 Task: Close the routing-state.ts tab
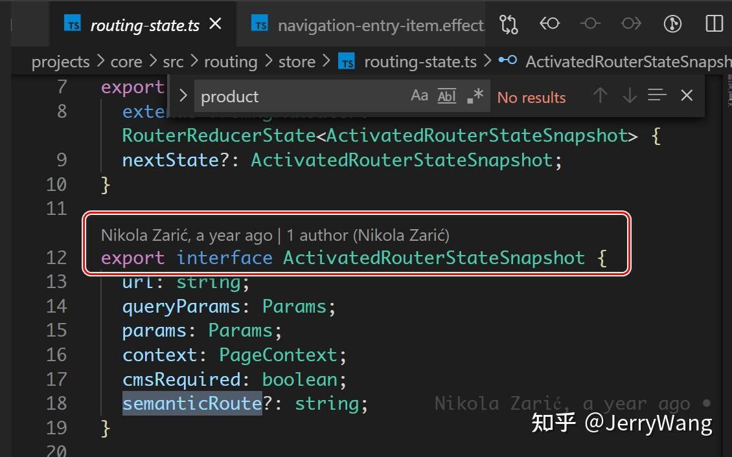coord(216,24)
